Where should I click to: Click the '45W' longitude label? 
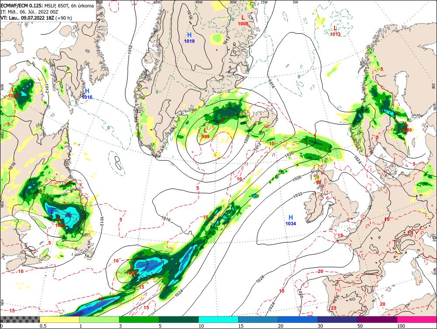[199, 2]
